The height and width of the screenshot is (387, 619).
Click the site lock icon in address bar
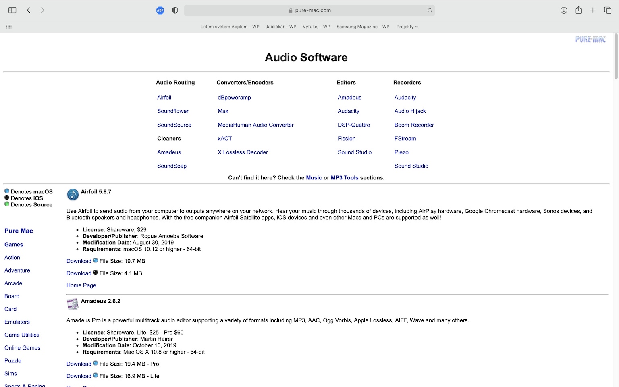(291, 10)
